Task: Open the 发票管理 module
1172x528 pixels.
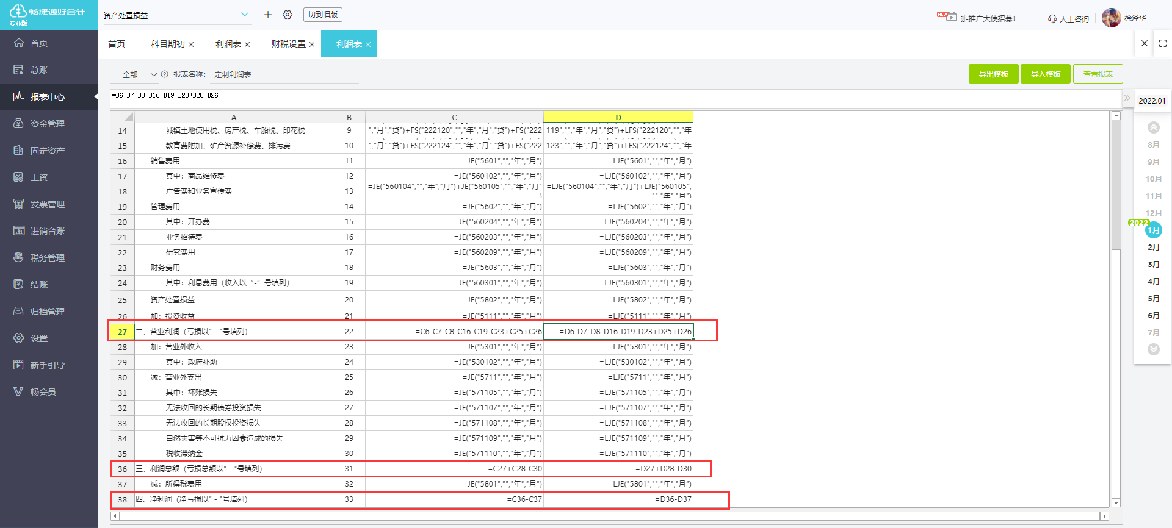Action: pyautogui.click(x=47, y=204)
